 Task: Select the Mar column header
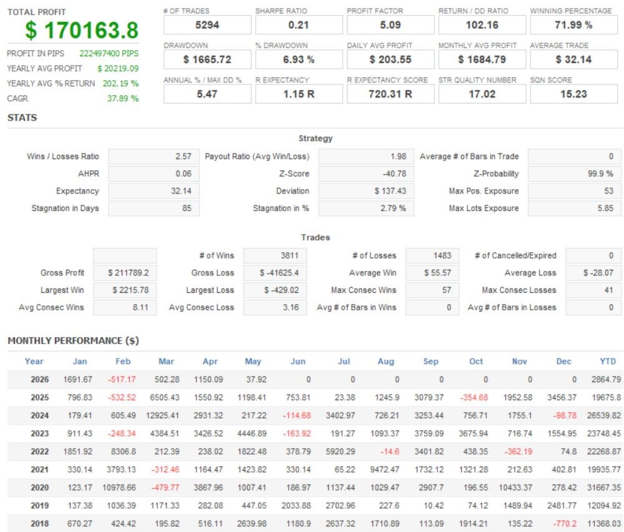click(166, 362)
